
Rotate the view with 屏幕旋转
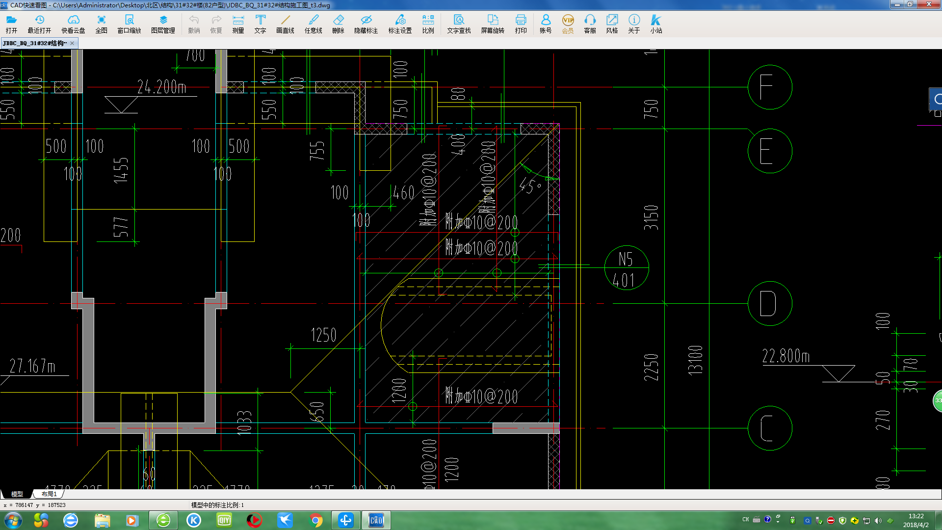click(x=493, y=24)
